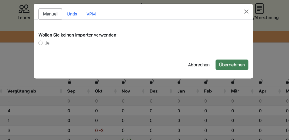Viewport: 289px width, 140px height.
Task: Toggle the lock icon above Sep
Action: (x=69, y=82)
